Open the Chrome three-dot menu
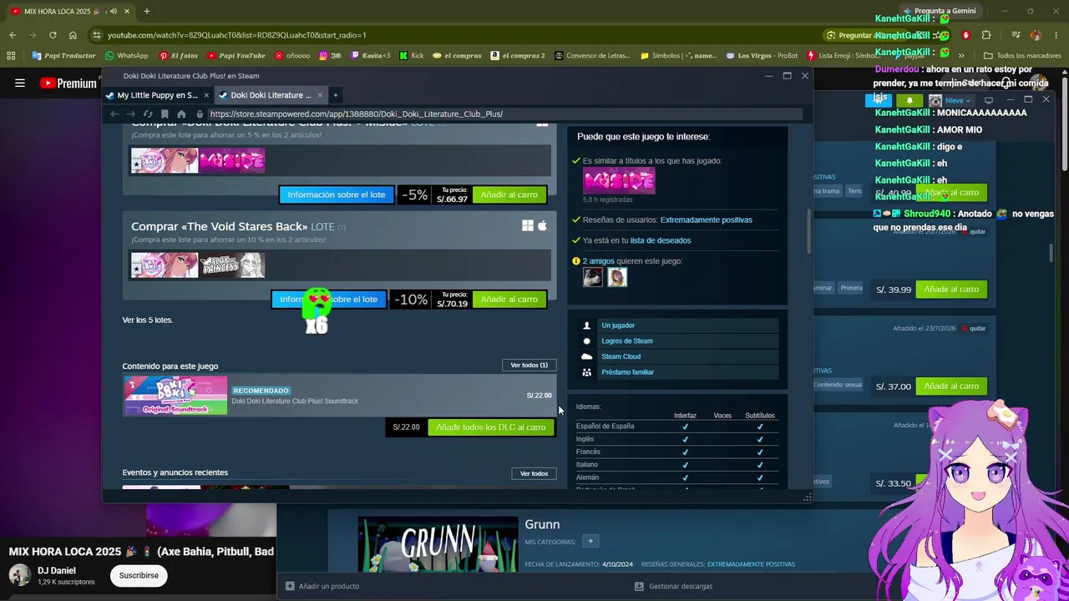Viewport: 1069px width, 601px height. [1056, 35]
